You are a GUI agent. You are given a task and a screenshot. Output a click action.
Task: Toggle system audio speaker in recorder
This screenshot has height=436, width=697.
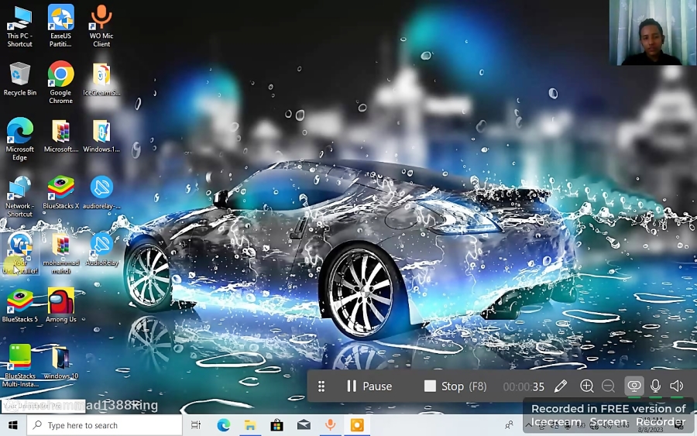[677, 386]
